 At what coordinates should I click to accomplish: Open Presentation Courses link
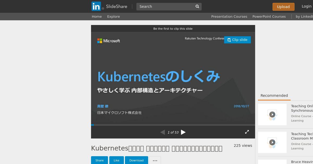pos(229,16)
